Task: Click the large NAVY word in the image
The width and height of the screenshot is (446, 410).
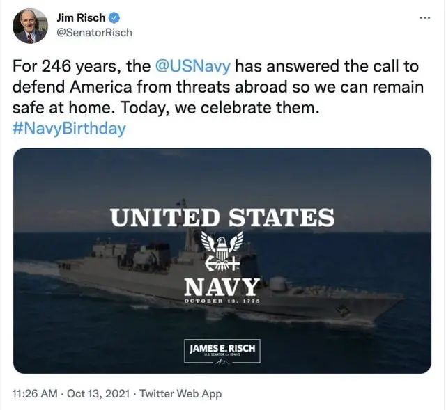Action: (222, 286)
